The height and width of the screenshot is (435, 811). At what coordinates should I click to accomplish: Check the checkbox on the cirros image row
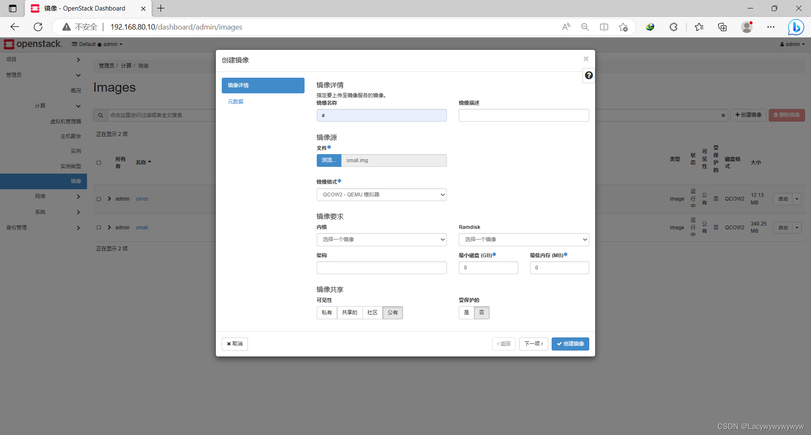[99, 198]
